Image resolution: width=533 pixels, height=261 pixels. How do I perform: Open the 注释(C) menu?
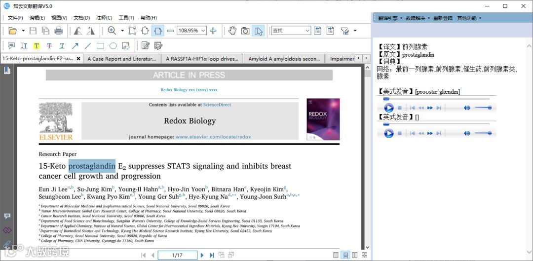104,18
